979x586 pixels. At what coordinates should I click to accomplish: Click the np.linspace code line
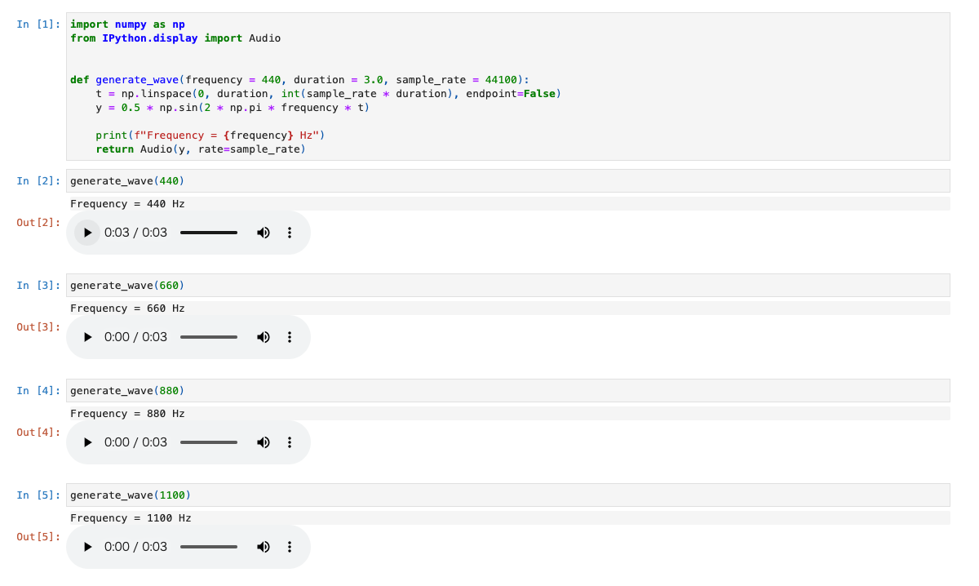pos(329,94)
